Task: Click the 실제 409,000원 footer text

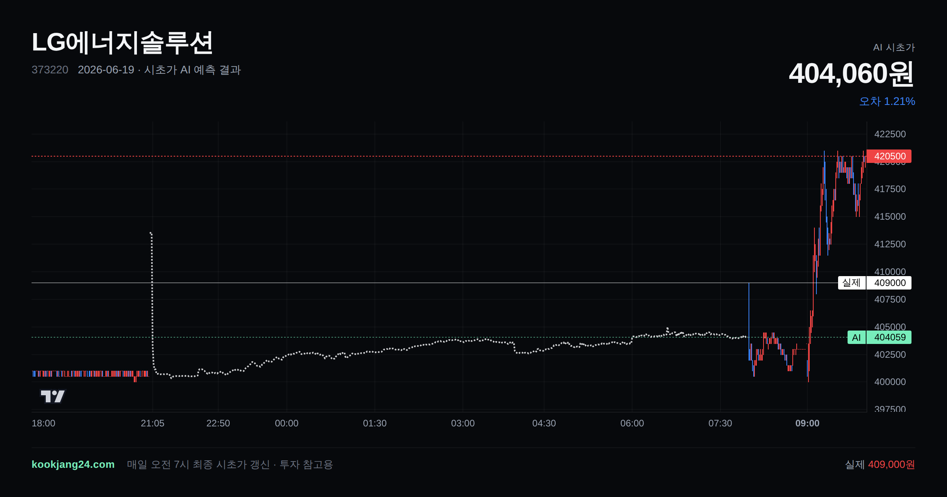Action: [880, 464]
